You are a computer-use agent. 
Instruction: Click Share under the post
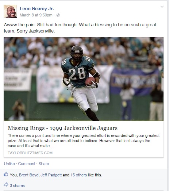coord(44,164)
